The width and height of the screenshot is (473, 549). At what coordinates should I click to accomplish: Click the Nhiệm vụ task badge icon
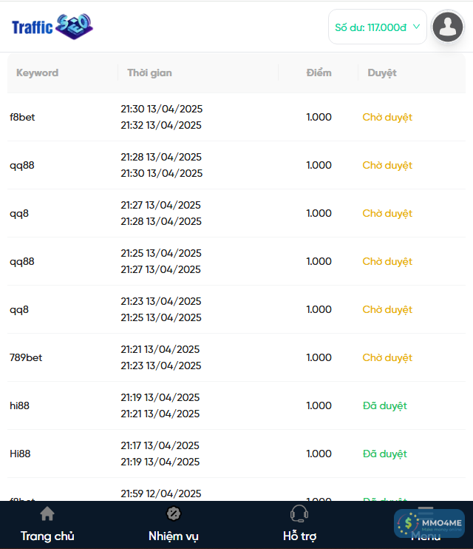174,513
